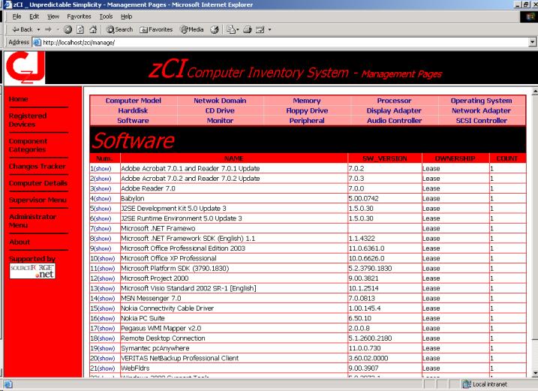Select the Harddisk category

tap(133, 110)
